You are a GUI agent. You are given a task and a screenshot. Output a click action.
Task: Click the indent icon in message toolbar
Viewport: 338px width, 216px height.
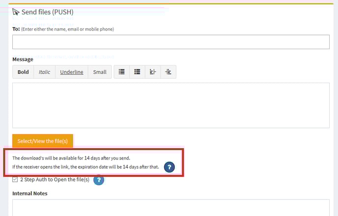168,72
